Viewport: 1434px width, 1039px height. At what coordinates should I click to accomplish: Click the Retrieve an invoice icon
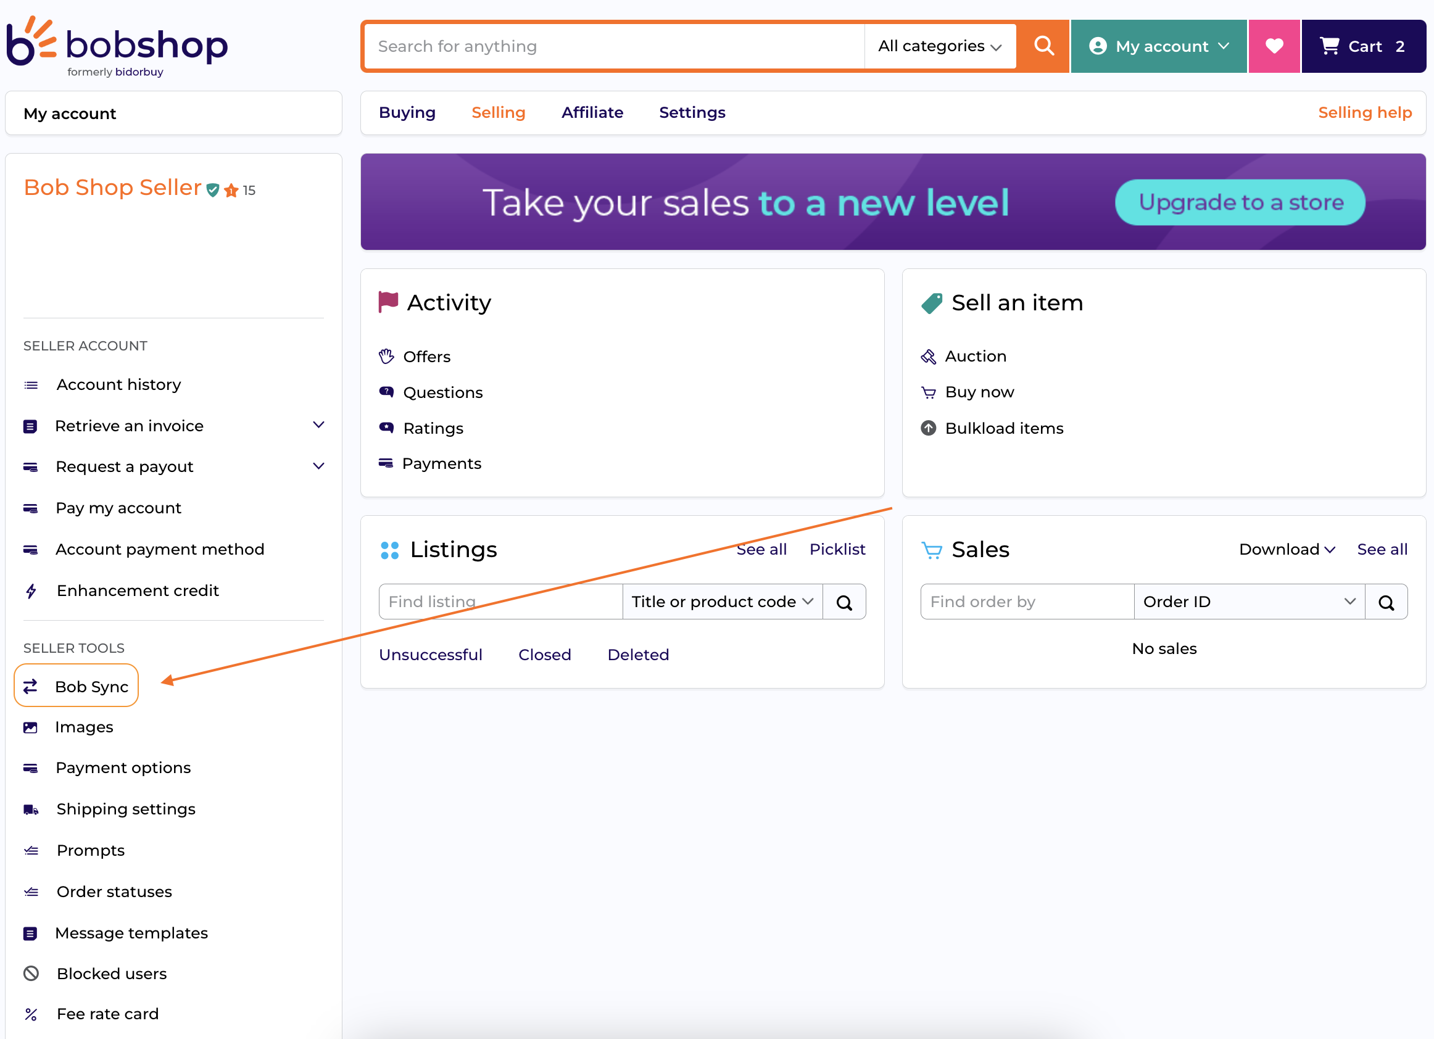pos(30,426)
